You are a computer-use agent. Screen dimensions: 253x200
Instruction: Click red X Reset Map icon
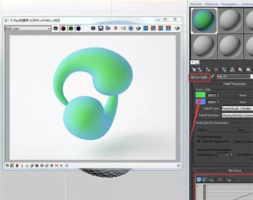pos(216,69)
